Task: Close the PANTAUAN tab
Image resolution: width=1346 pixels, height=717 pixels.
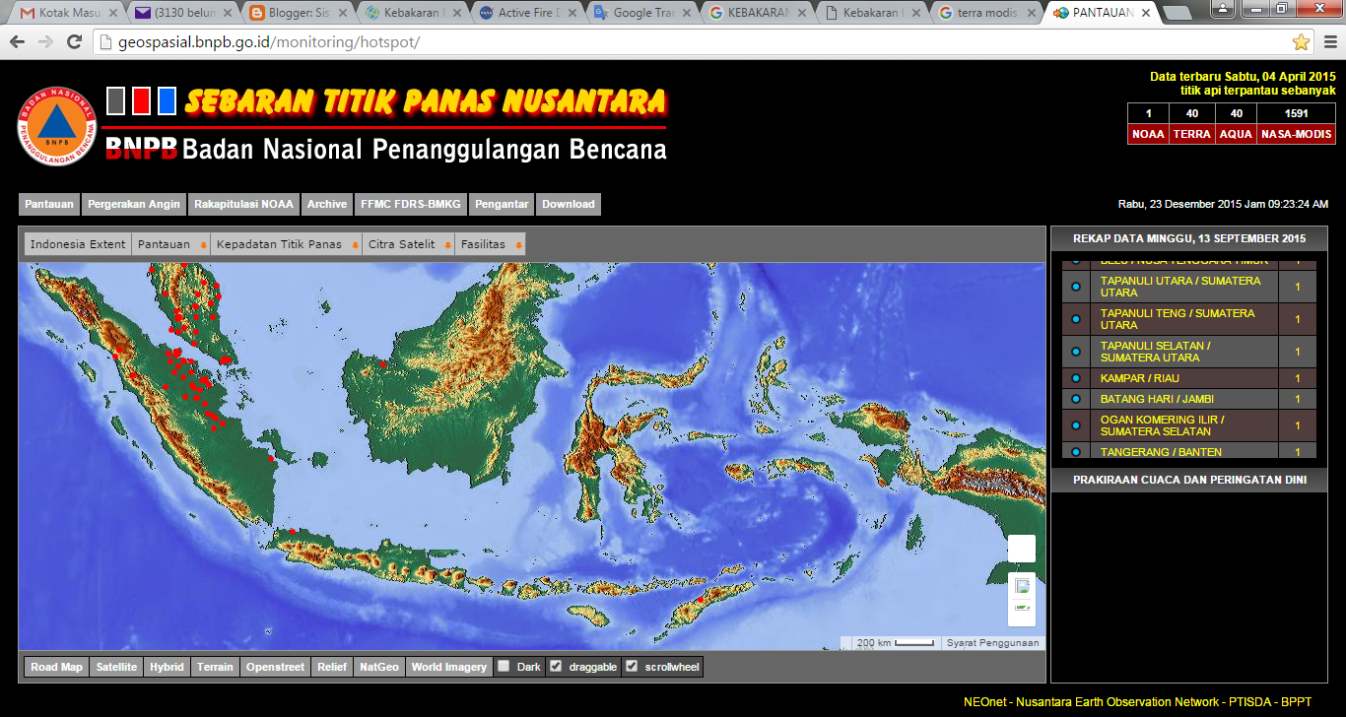Action: point(1144,13)
